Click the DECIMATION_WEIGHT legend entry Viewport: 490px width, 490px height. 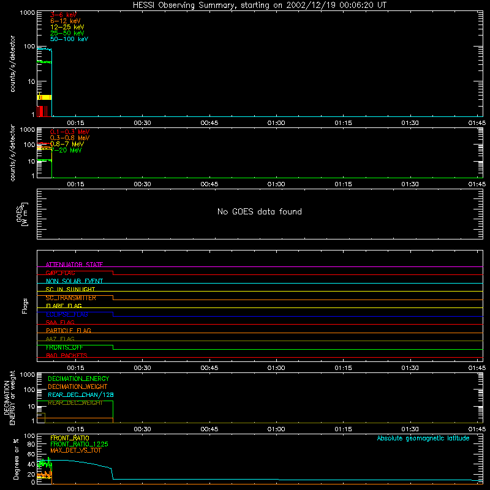point(78,386)
